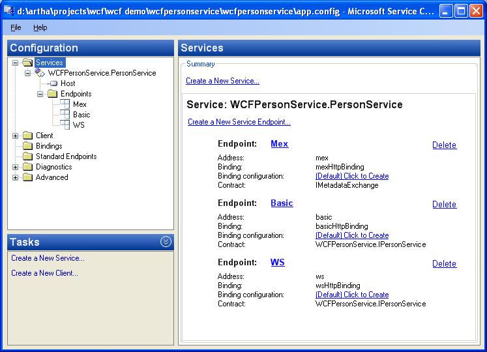This screenshot has height=352, width=487.
Task: Click the Diagnostics folder icon
Action: point(27,167)
